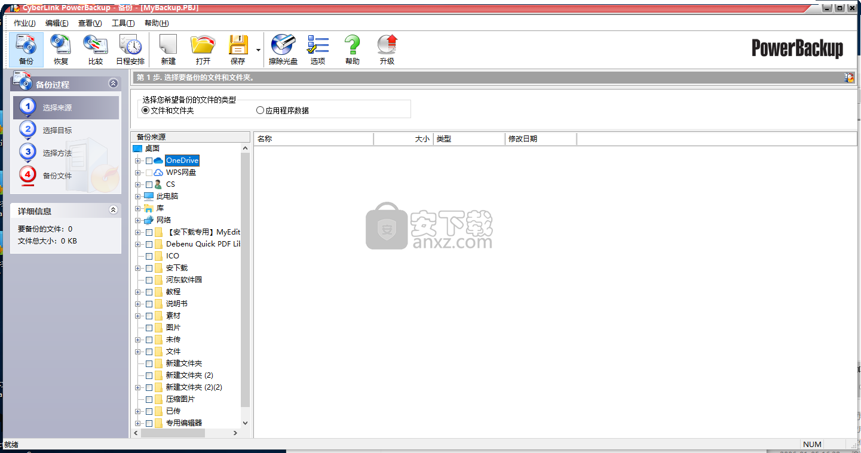Expand the 库 tree node
861x453 pixels.
point(137,208)
